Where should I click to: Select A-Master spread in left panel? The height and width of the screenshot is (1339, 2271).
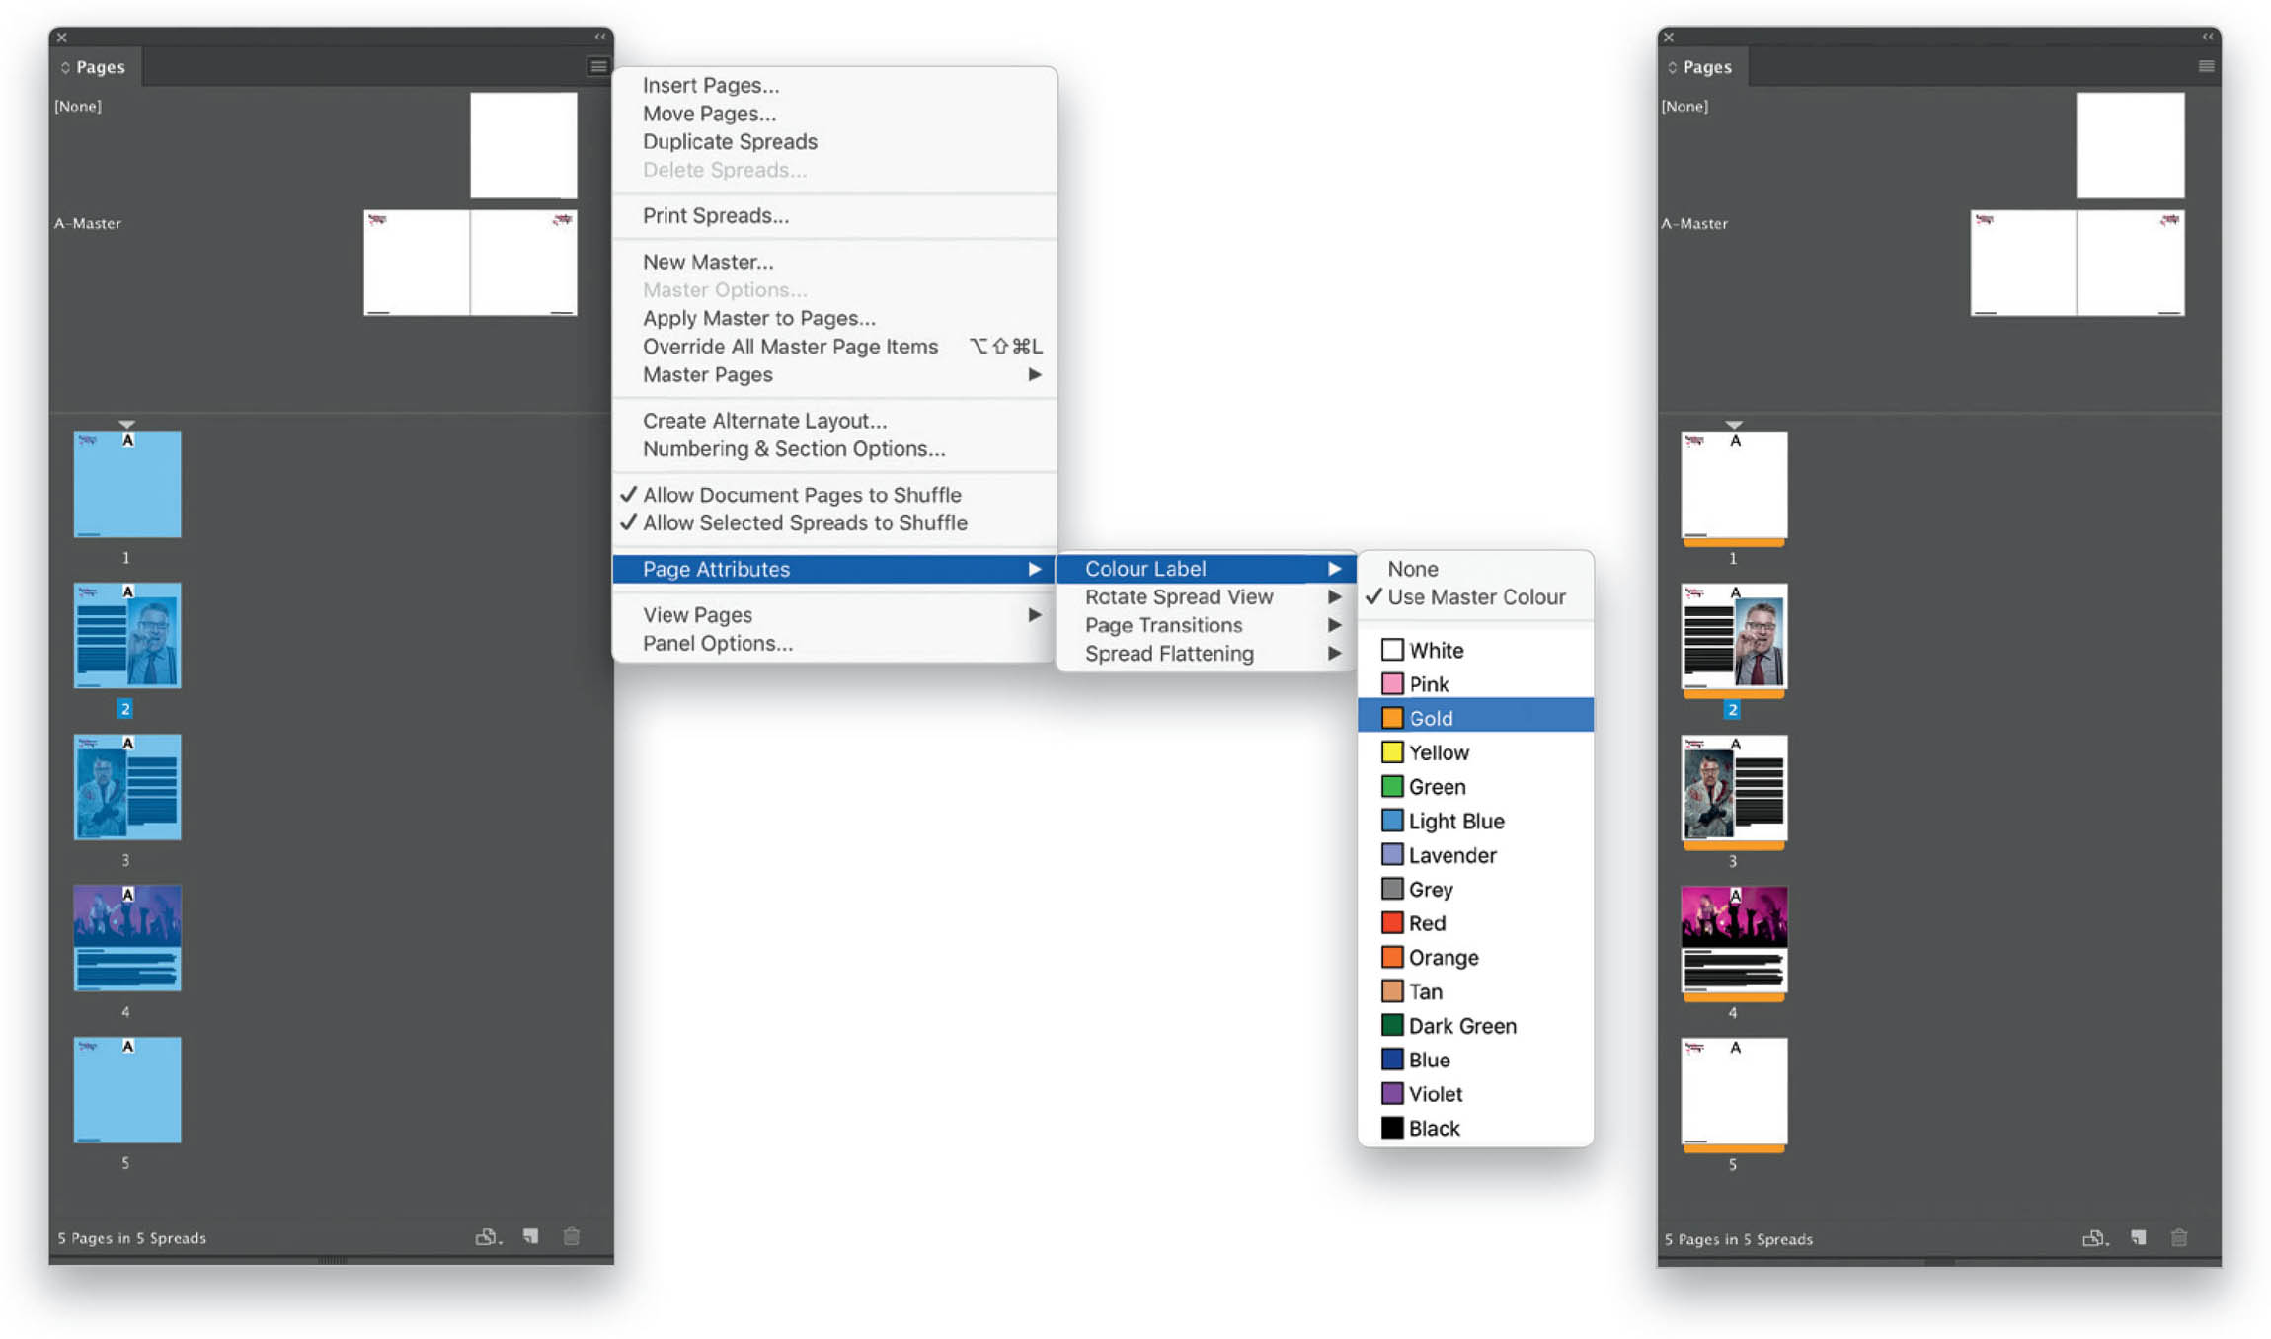point(470,263)
